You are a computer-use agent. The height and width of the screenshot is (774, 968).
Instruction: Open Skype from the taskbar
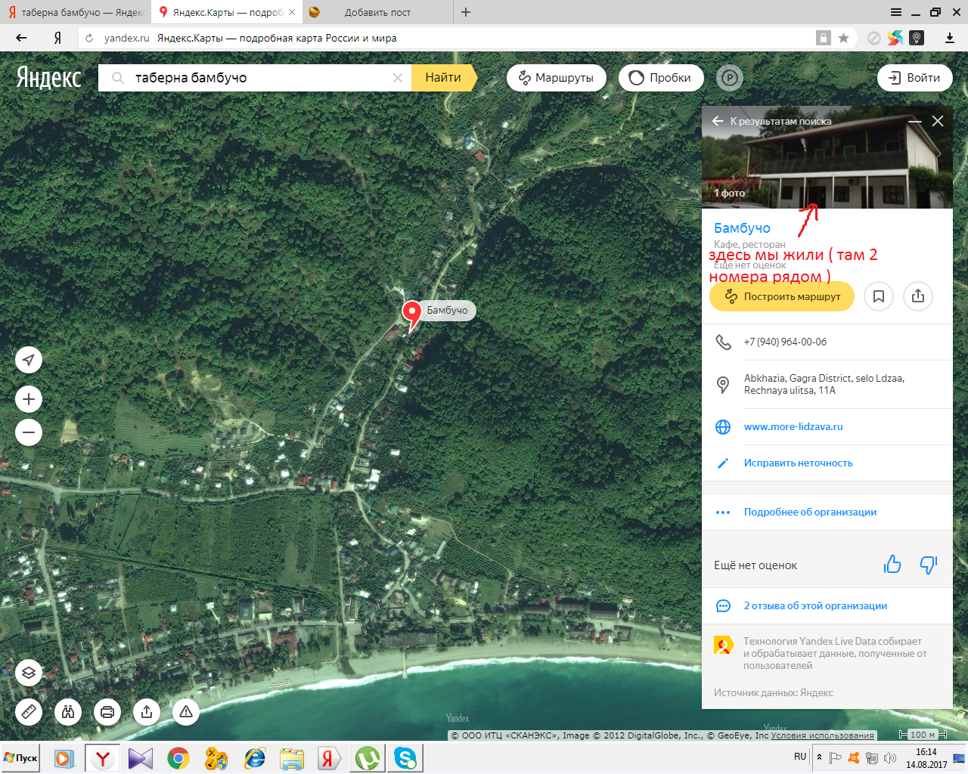(x=405, y=757)
